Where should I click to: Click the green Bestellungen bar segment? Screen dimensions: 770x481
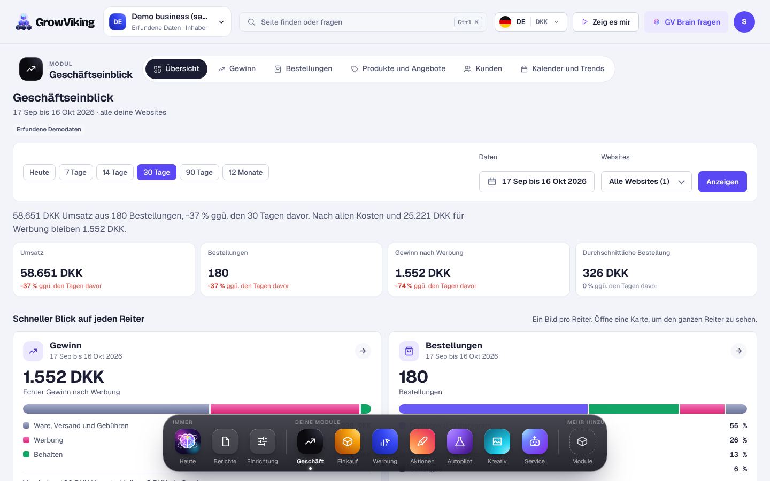pos(634,409)
